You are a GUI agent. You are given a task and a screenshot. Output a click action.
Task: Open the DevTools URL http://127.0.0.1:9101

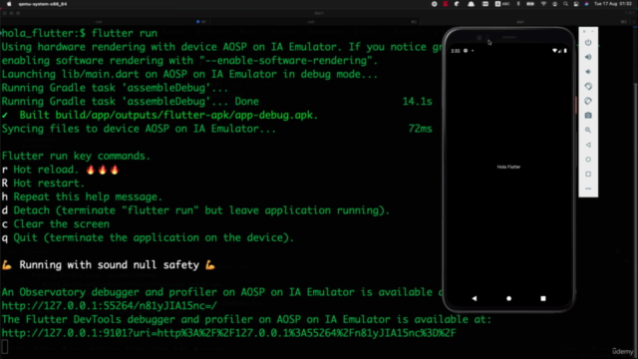point(228,333)
